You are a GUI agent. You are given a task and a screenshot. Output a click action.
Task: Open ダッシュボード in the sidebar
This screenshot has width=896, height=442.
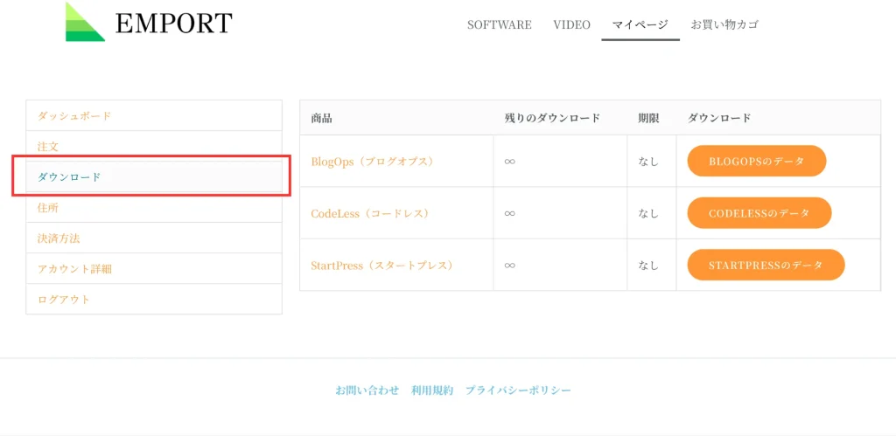(74, 115)
